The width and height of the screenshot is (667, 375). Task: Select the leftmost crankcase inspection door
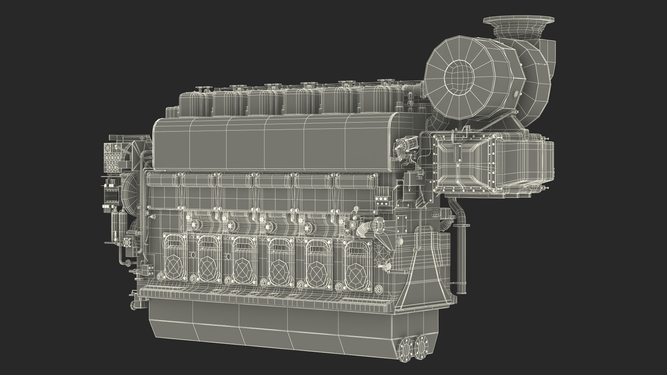pos(175,257)
